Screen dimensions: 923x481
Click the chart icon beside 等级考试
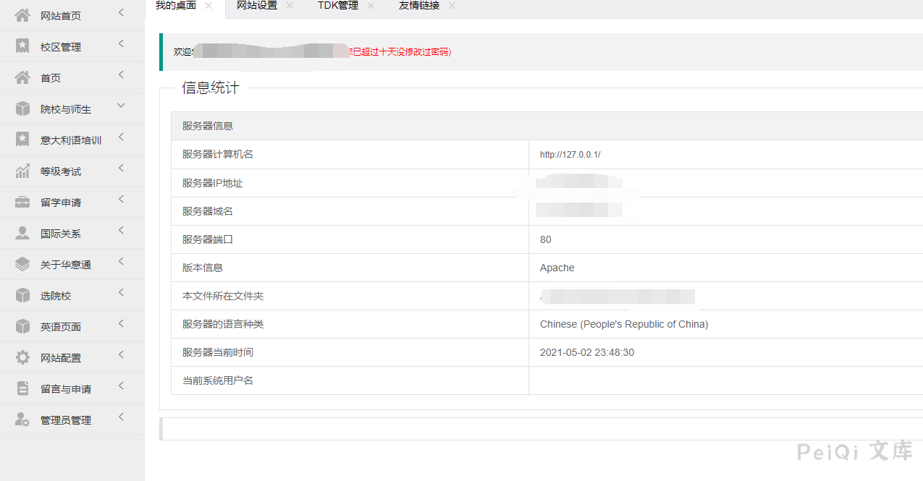point(22,171)
